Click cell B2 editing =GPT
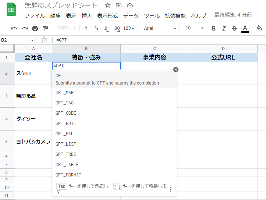This screenshot has width=266, height=200. [x=86, y=66]
